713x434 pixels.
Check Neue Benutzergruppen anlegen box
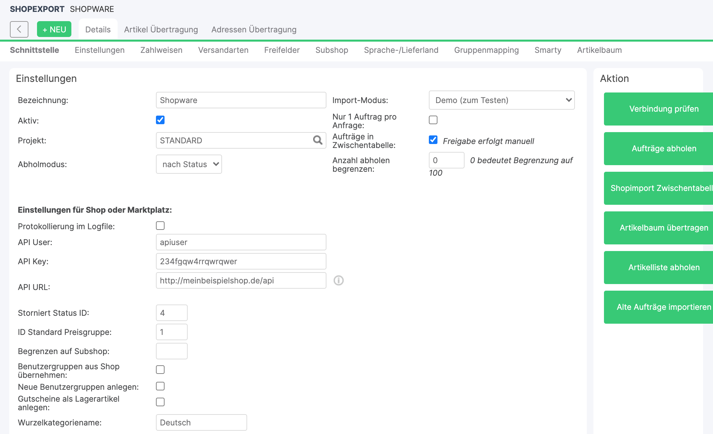(x=160, y=386)
